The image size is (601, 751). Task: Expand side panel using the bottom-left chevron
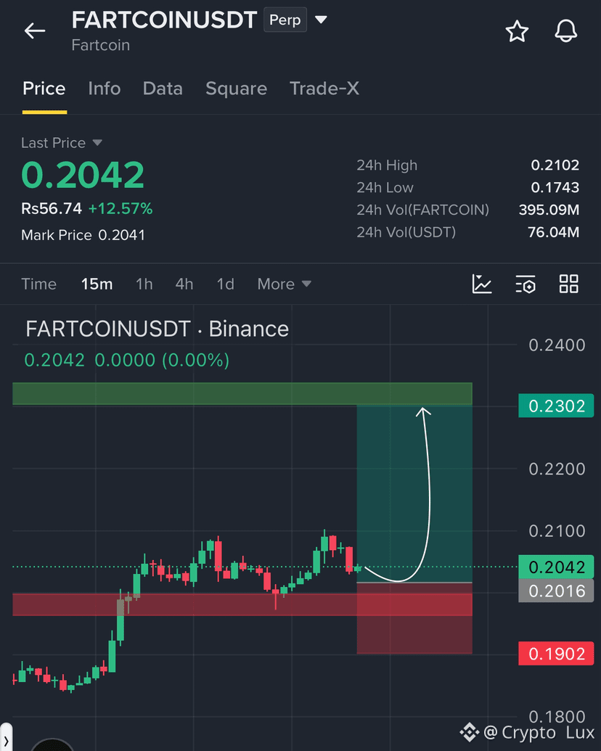pyautogui.click(x=6, y=740)
